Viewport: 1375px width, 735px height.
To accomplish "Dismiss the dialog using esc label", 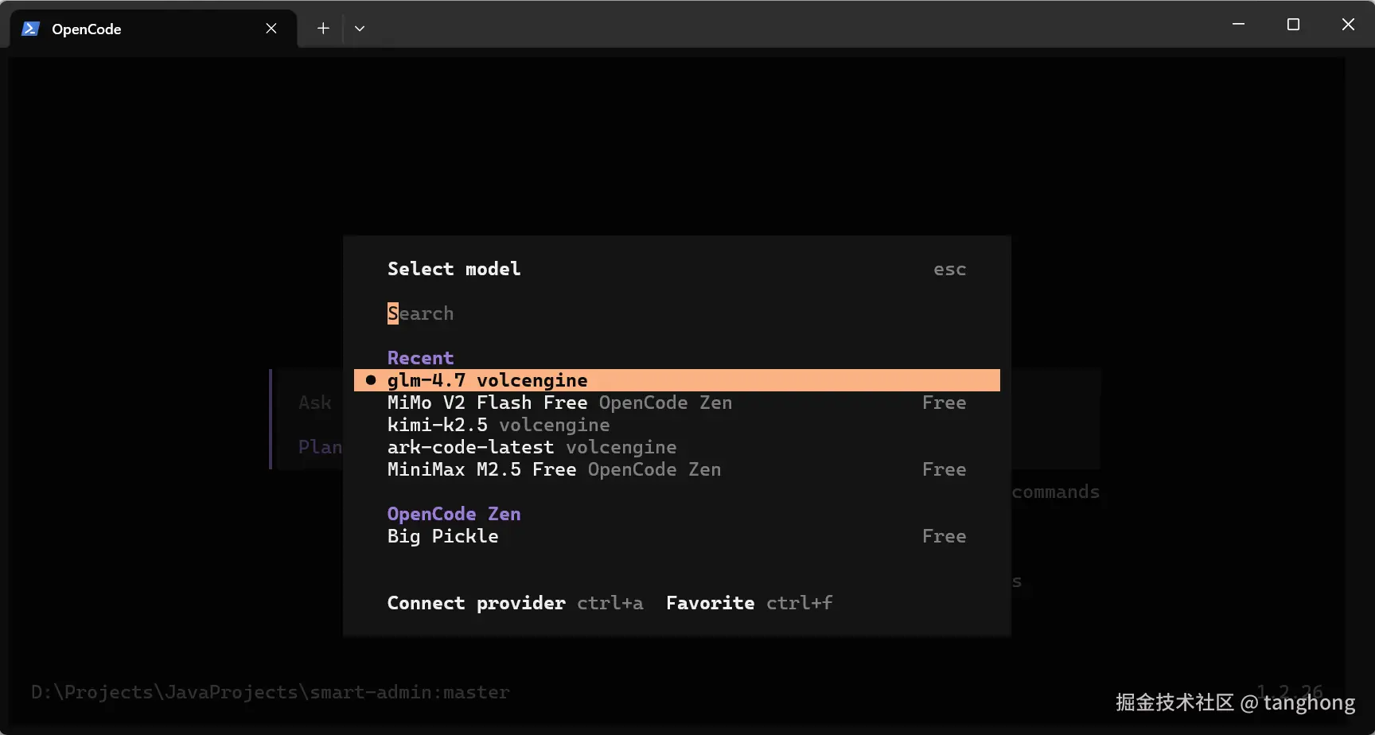I will [x=950, y=270].
